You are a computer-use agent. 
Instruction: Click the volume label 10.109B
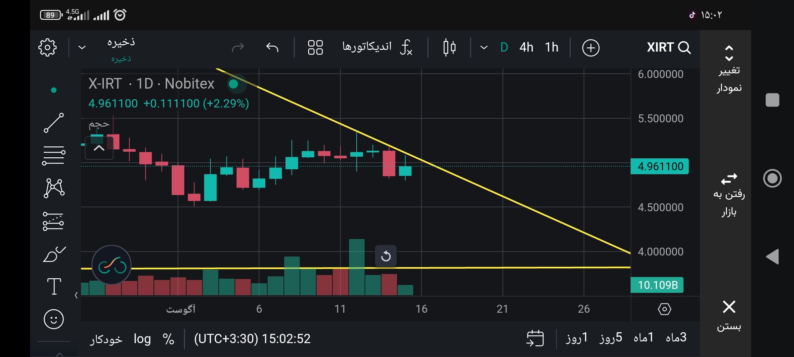tap(657, 285)
